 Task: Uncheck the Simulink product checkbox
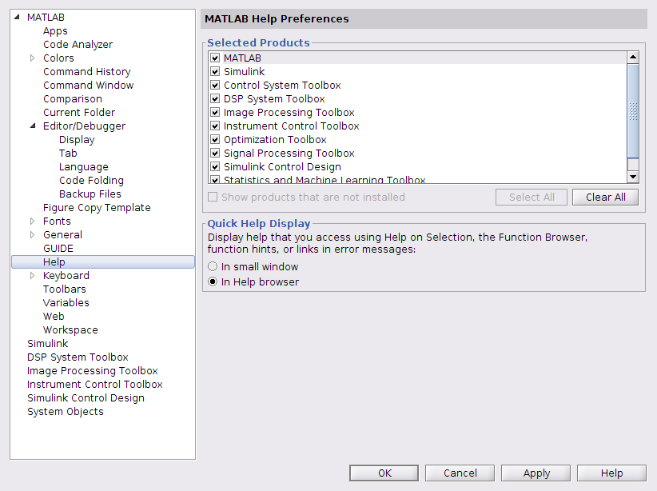[215, 71]
